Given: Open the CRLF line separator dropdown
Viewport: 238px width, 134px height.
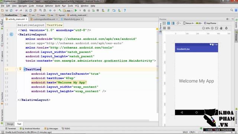Looking at the screenshot, I should click(192, 132).
